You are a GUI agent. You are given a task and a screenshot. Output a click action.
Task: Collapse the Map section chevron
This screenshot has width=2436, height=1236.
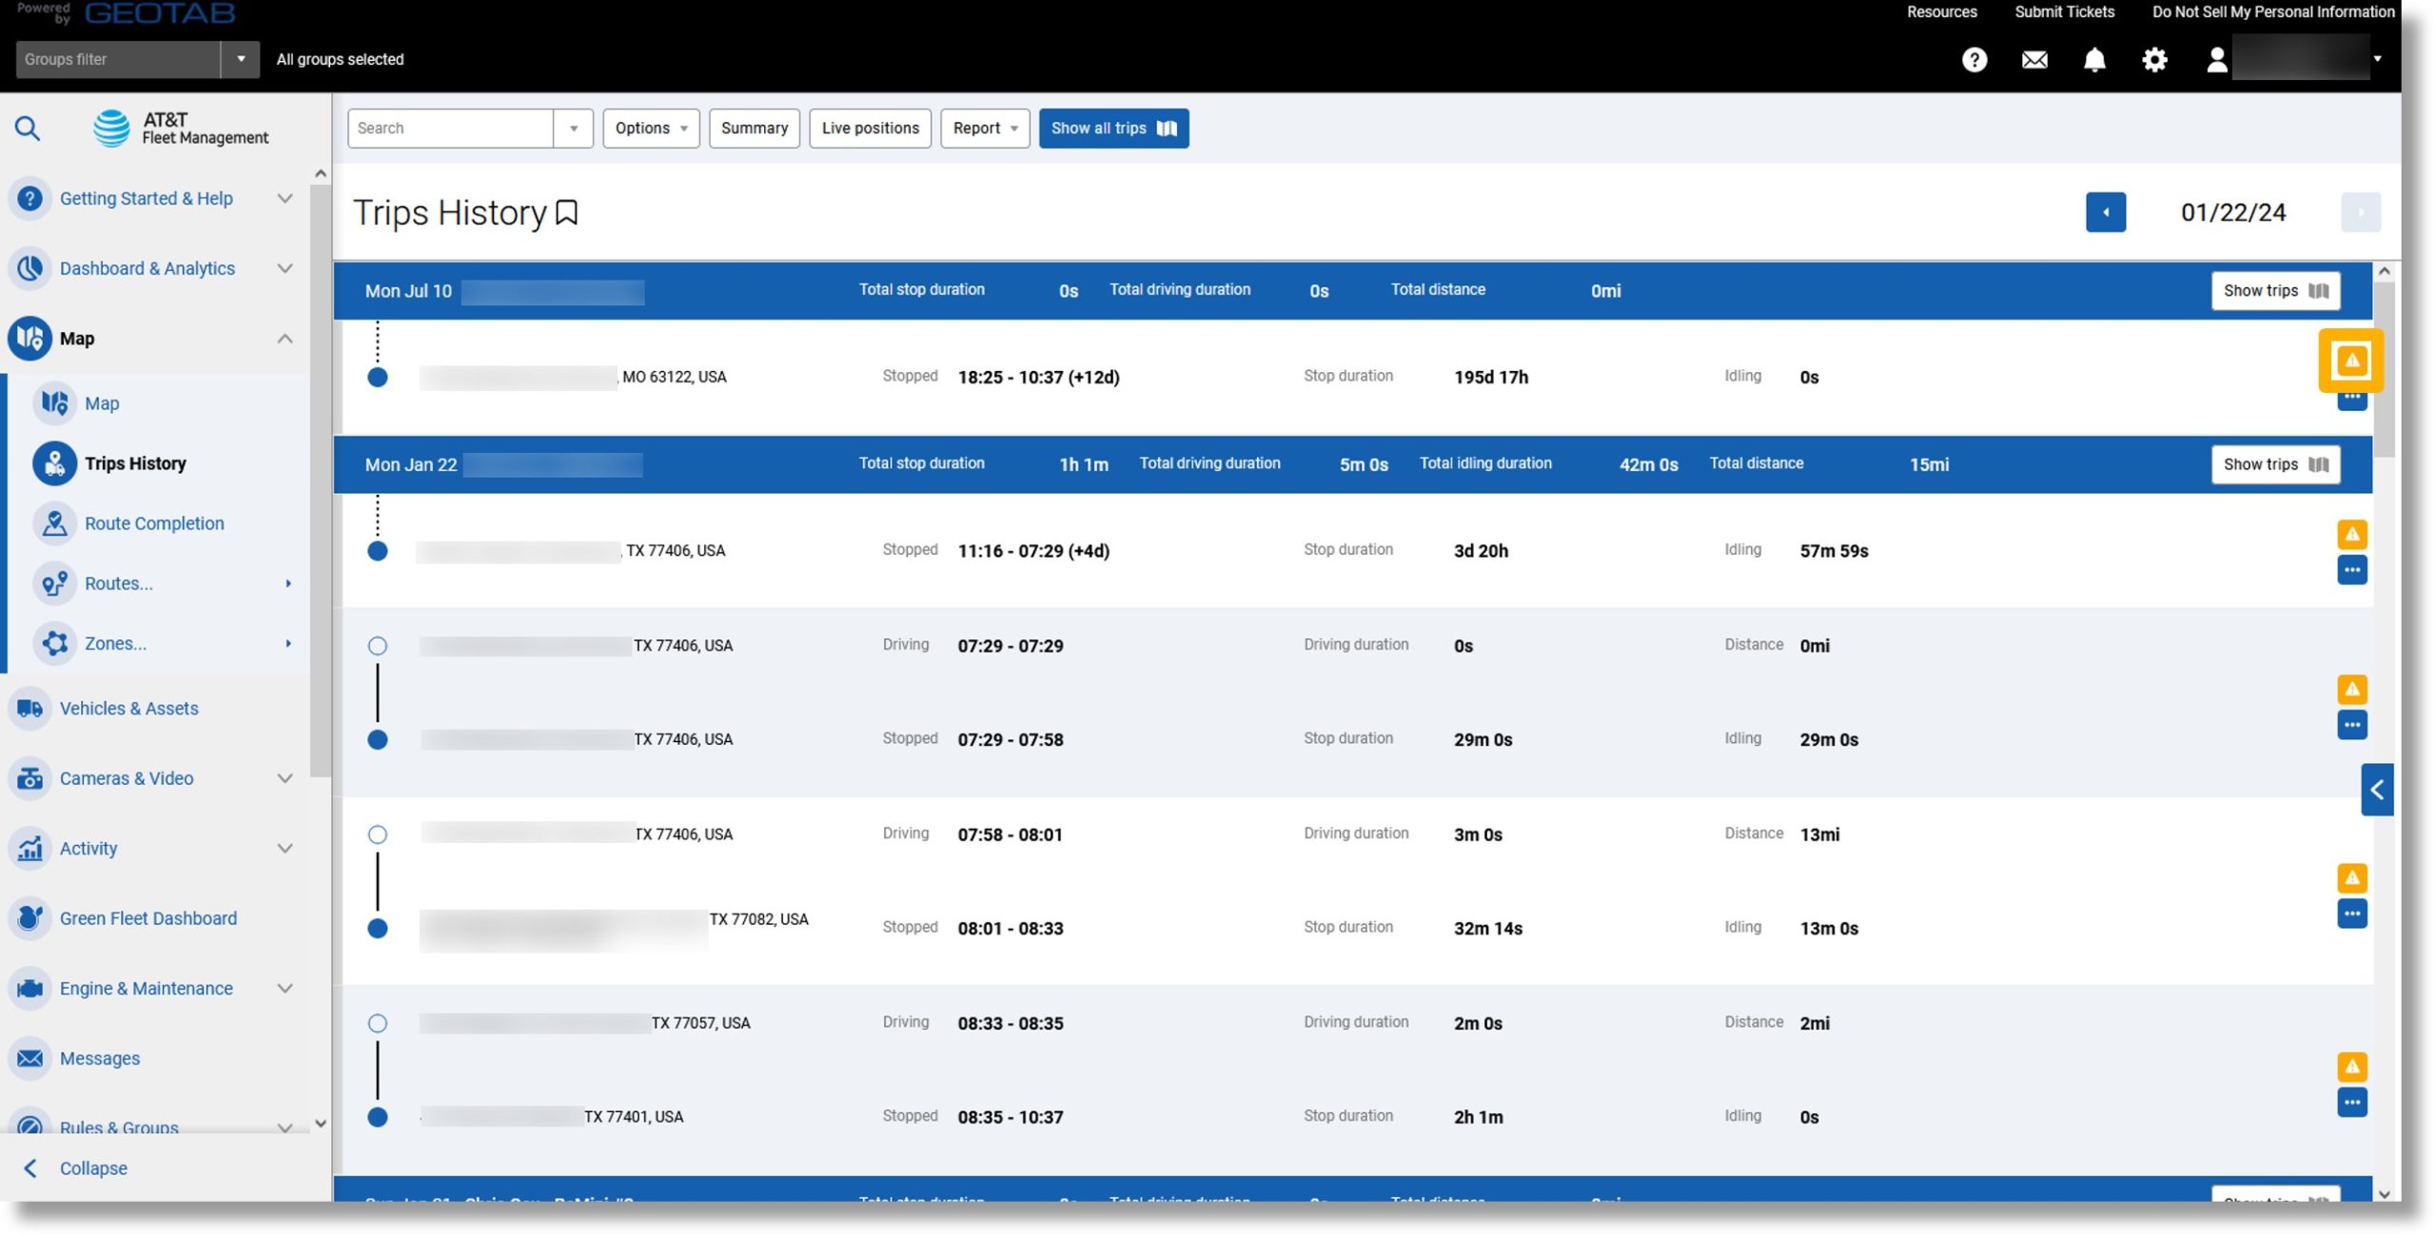[x=285, y=339]
